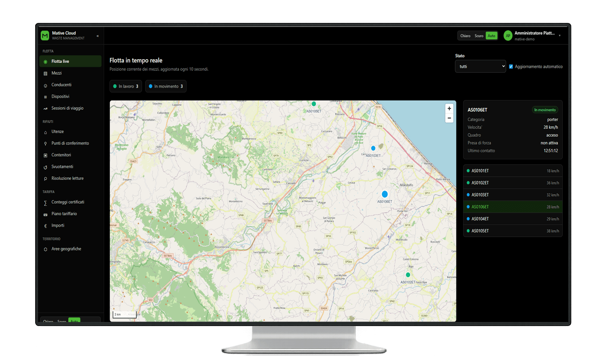The width and height of the screenshot is (607, 356).
Task: Select AS0102ET marker on the map
Action: (408, 275)
